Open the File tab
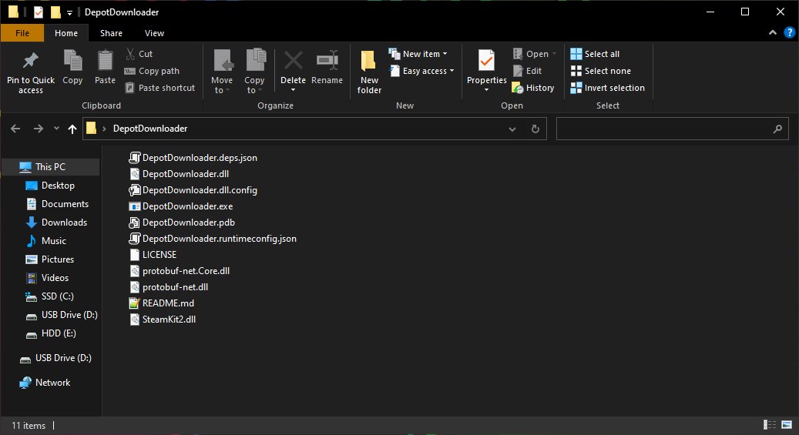Viewport: 799px width, 435px height. point(22,33)
